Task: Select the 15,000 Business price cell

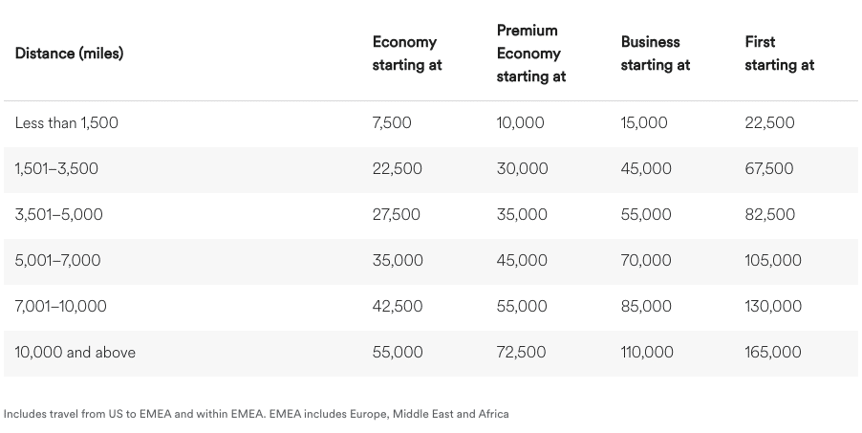Action: [644, 122]
